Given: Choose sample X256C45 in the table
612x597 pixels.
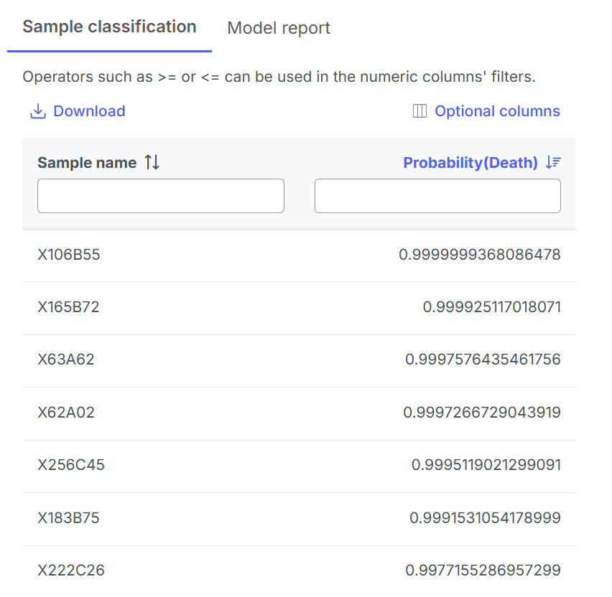Looking at the screenshot, I should pos(71,465).
